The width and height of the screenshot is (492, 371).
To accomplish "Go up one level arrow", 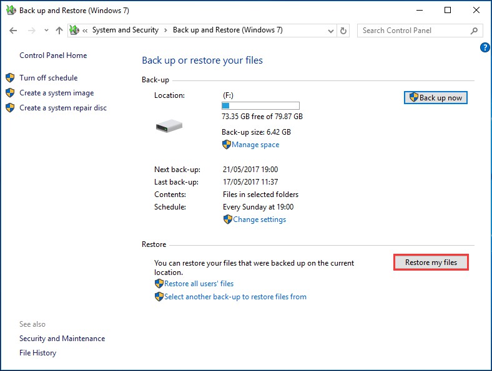I will (59, 31).
